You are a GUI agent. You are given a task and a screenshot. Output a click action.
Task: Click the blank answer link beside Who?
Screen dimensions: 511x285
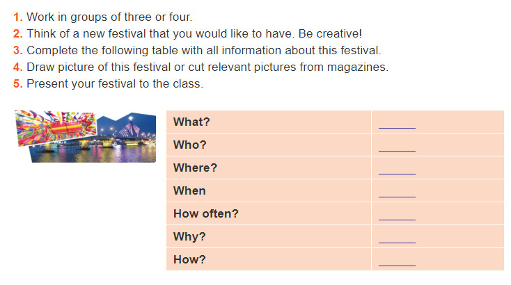click(x=397, y=149)
